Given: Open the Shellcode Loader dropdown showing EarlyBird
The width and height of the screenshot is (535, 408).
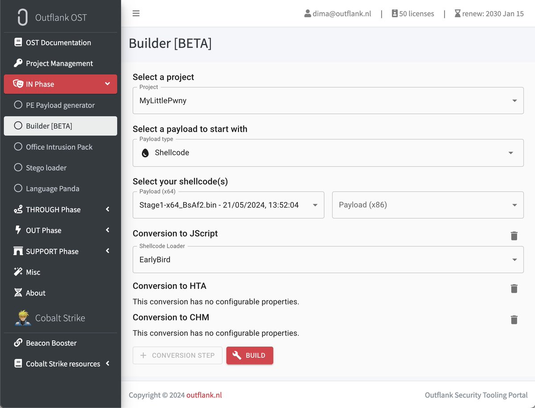Looking at the screenshot, I should tap(328, 259).
